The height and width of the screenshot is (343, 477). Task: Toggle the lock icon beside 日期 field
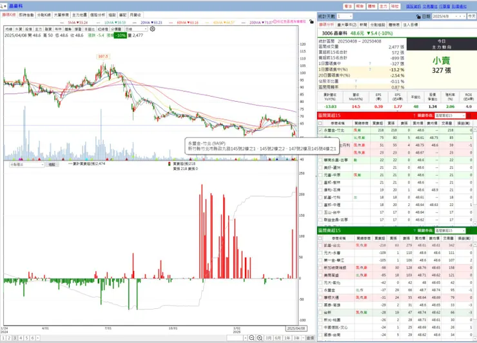point(418,16)
